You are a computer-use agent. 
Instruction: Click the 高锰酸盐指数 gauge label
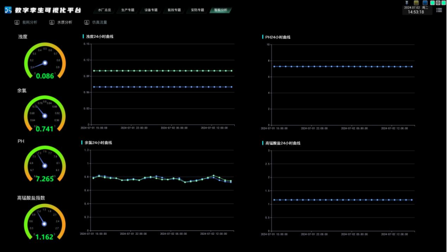coord(31,197)
